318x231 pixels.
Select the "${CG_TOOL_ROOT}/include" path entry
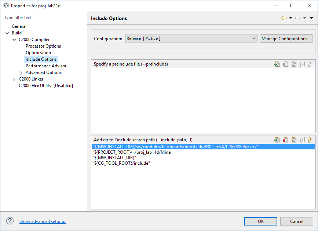click(203, 163)
